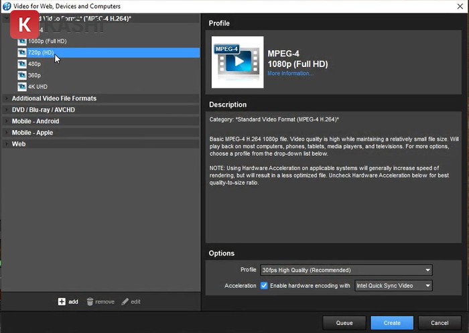Viewport: 469px width, 333px height.
Task: Click the 480p preset icon
Action: point(22,64)
